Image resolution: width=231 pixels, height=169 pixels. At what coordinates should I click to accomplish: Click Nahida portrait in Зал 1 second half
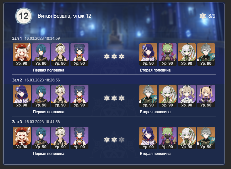(187, 55)
